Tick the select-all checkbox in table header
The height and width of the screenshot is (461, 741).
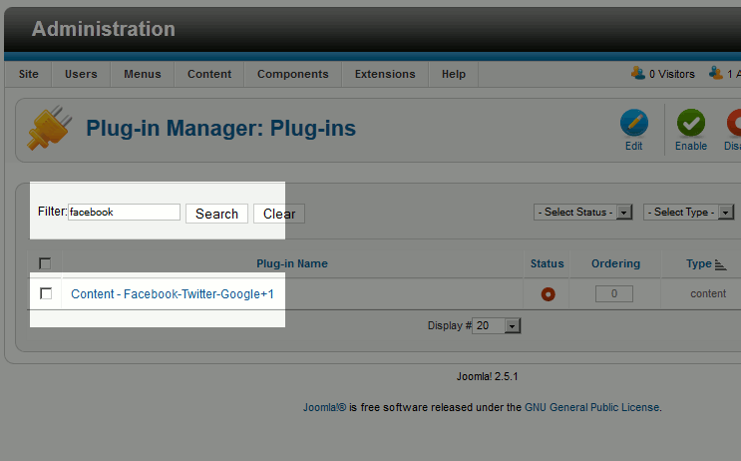(45, 263)
